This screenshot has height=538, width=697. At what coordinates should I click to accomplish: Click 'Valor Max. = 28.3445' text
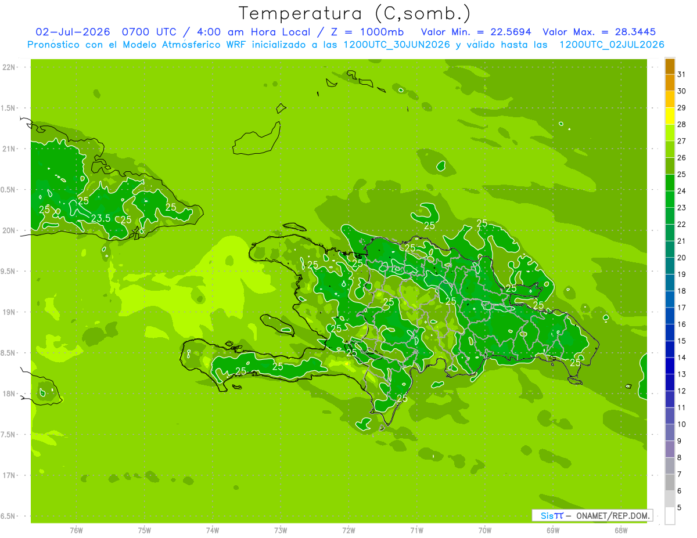click(x=599, y=32)
